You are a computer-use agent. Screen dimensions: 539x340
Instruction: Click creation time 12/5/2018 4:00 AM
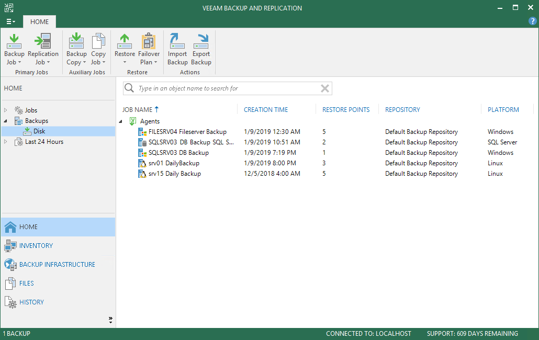coord(272,174)
